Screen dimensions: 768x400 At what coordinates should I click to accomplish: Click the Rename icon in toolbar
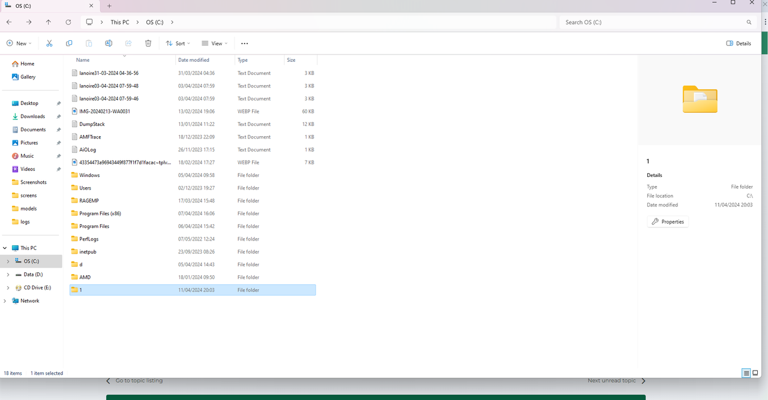[109, 43]
